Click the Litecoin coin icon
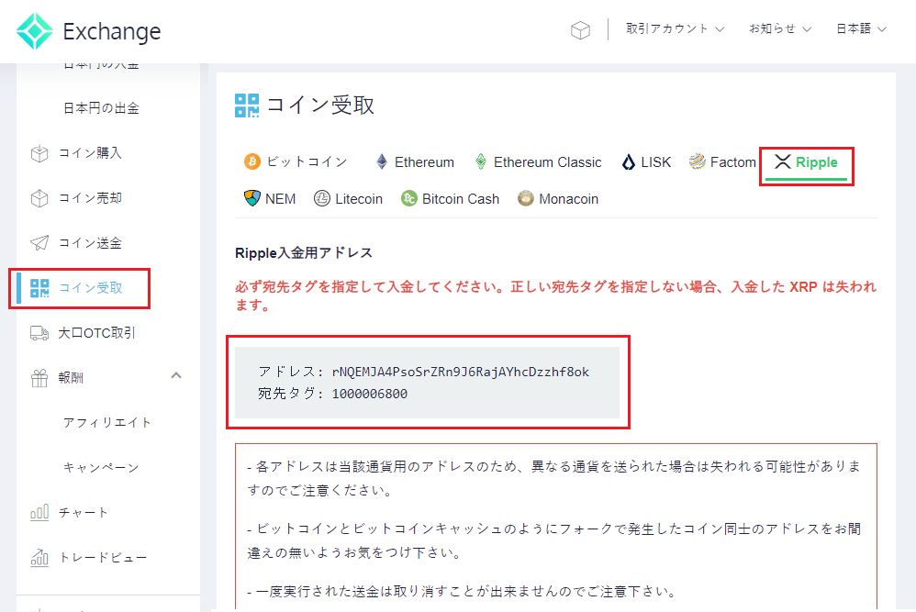Viewport: 916px width, 612px height. click(x=322, y=198)
